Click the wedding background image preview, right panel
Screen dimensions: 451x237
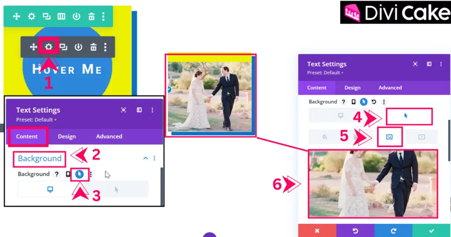pyautogui.click(x=373, y=184)
